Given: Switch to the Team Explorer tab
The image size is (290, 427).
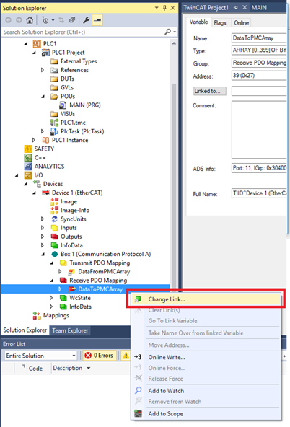Looking at the screenshot, I should coord(70,330).
